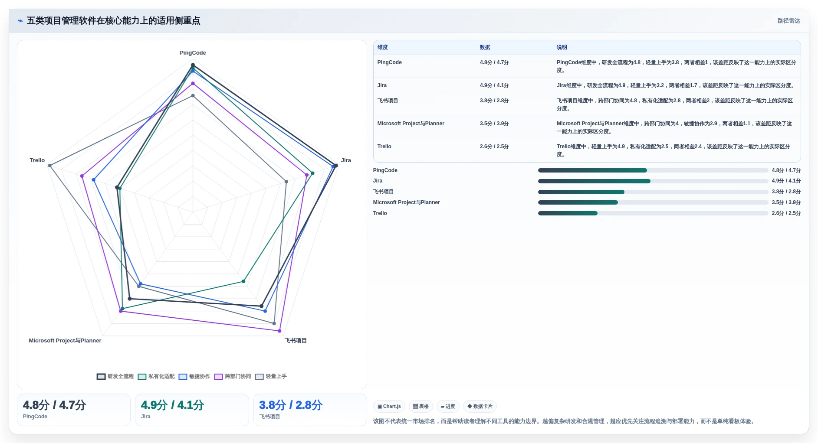818x443 pixels.
Task: Click the blue title icon beside the heading
Action: tap(20, 21)
